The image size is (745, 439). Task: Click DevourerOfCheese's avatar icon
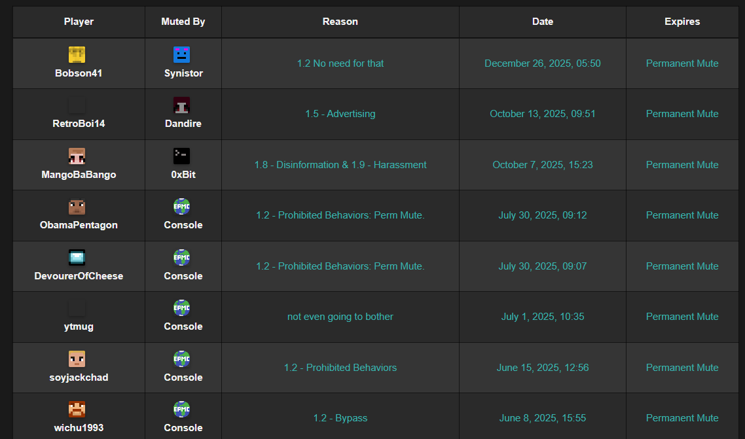(77, 258)
